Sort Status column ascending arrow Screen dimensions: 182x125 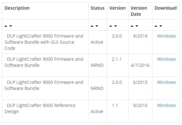(x=92, y=26)
